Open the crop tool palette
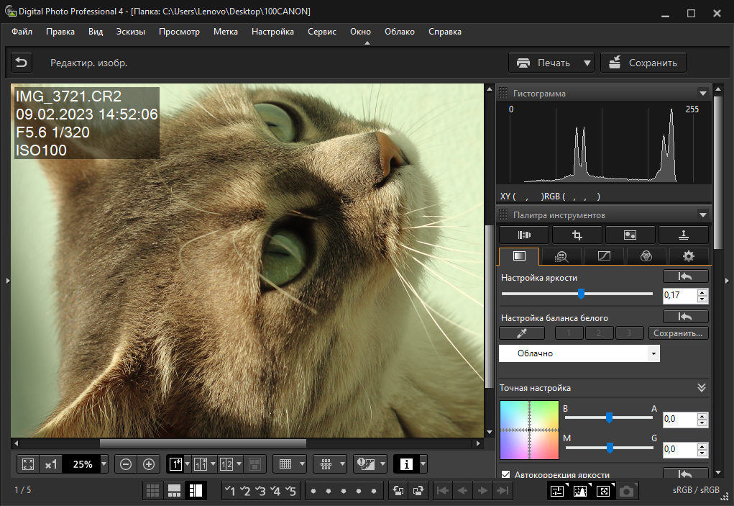This screenshot has width=734, height=506. click(x=577, y=235)
